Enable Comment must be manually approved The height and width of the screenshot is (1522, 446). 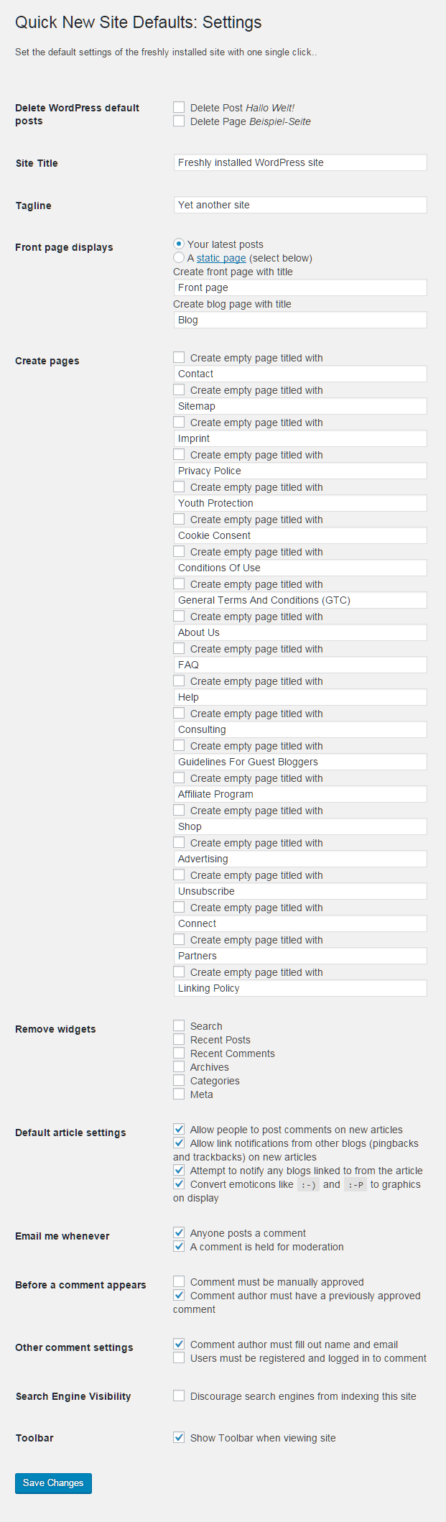(x=179, y=1281)
